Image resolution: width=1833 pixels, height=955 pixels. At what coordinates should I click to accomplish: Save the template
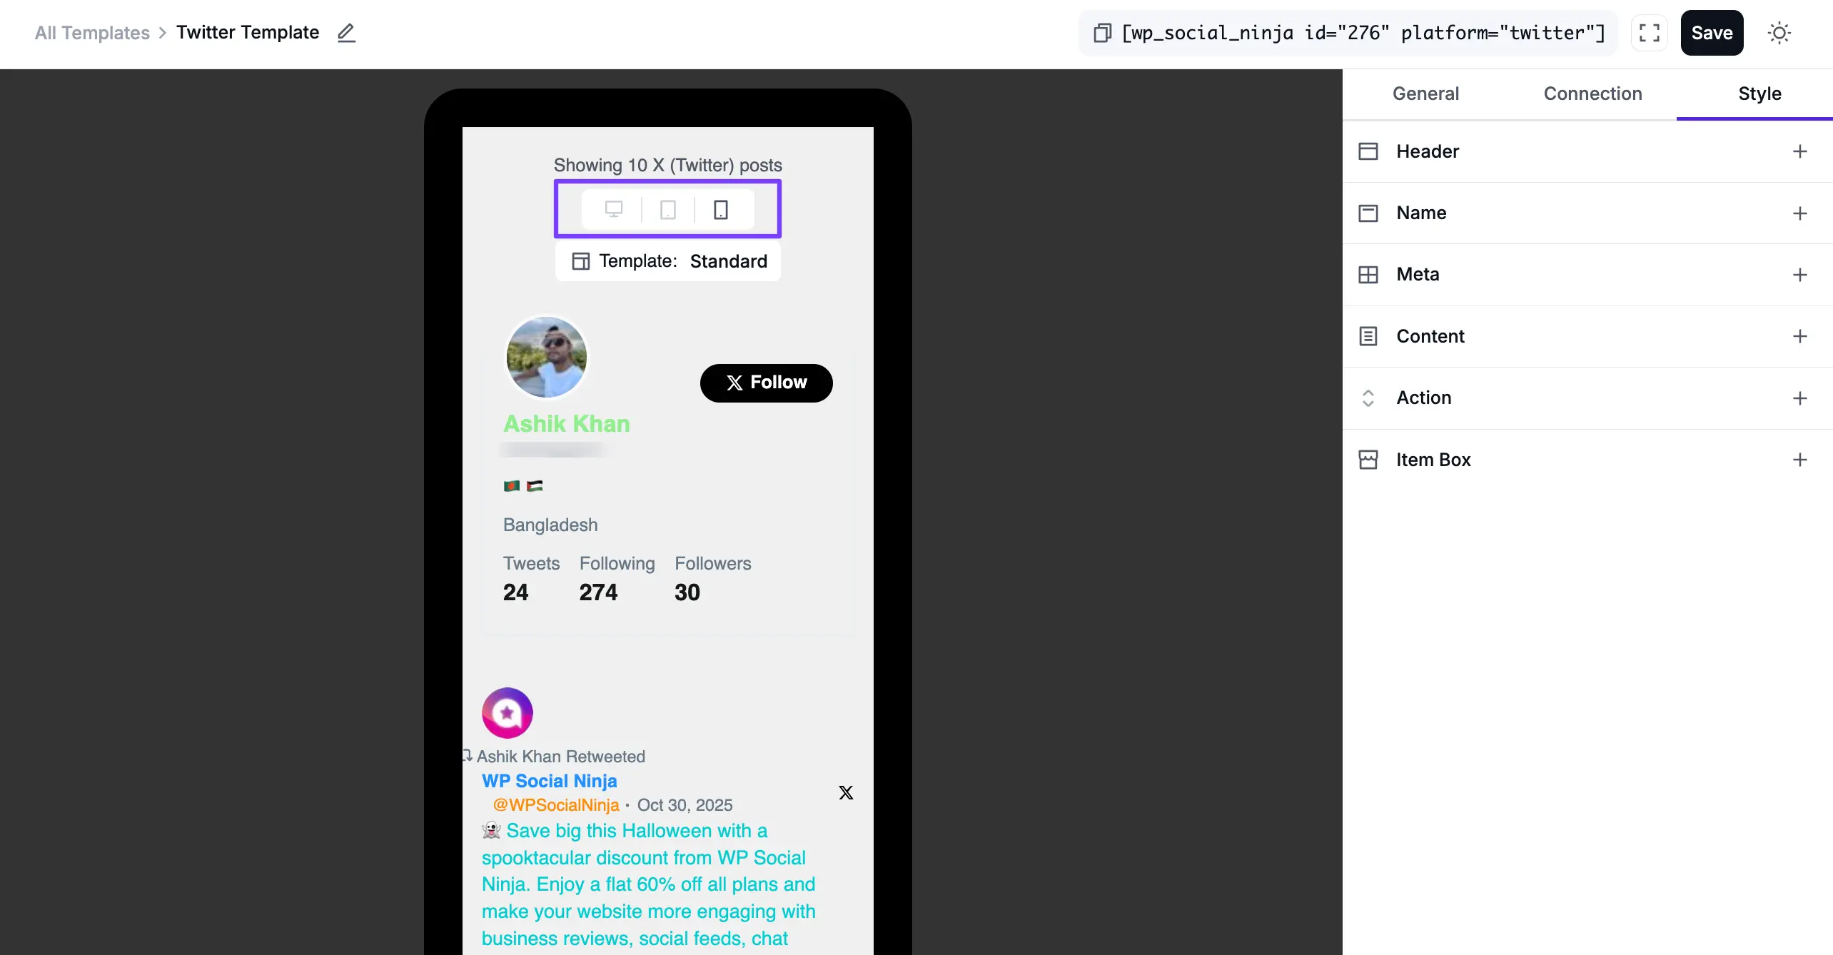click(x=1712, y=33)
